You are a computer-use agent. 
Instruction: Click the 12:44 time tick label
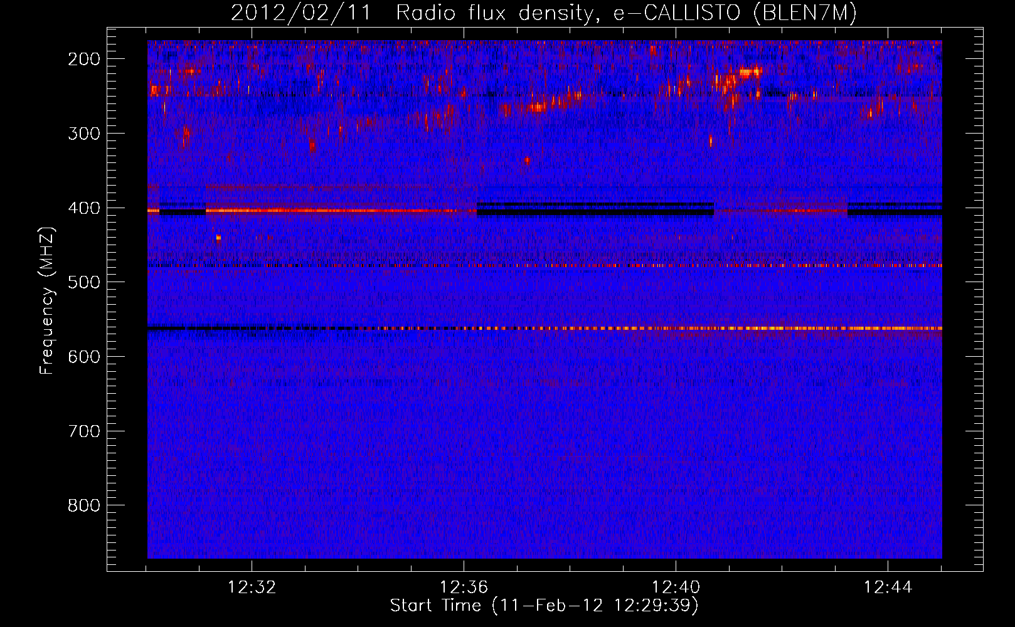pyautogui.click(x=888, y=587)
